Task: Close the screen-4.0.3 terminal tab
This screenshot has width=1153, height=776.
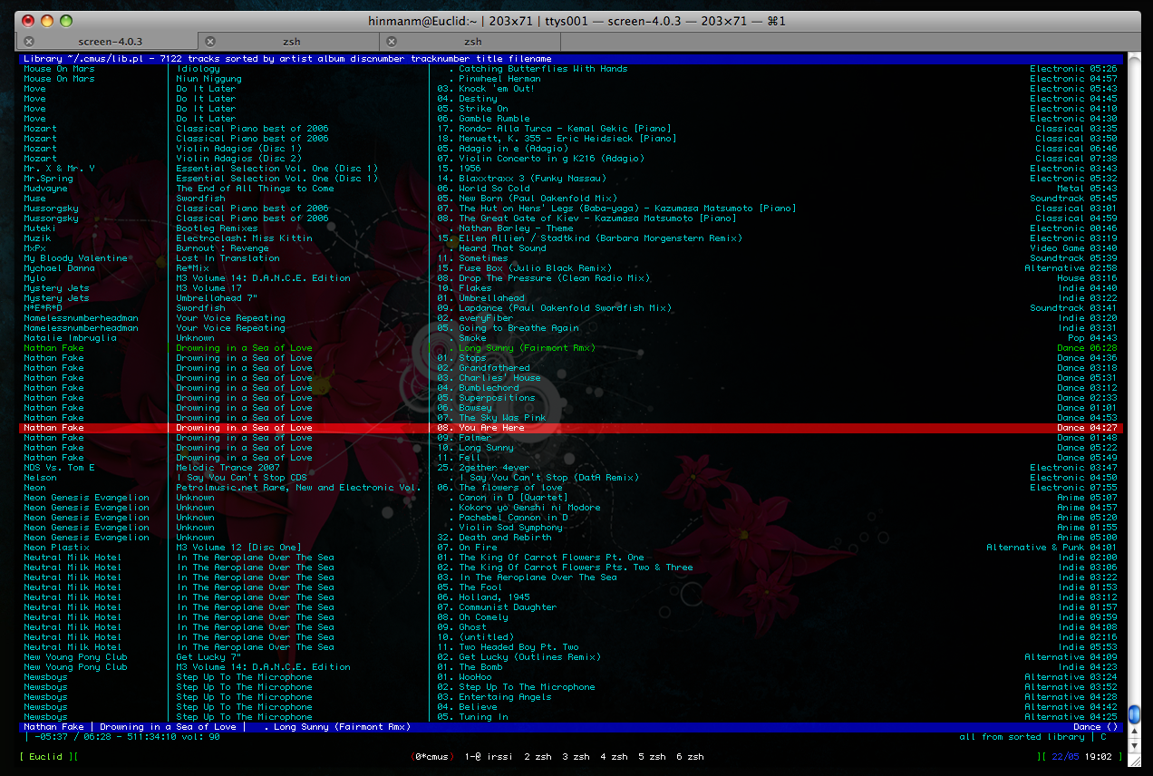Action: [29, 42]
